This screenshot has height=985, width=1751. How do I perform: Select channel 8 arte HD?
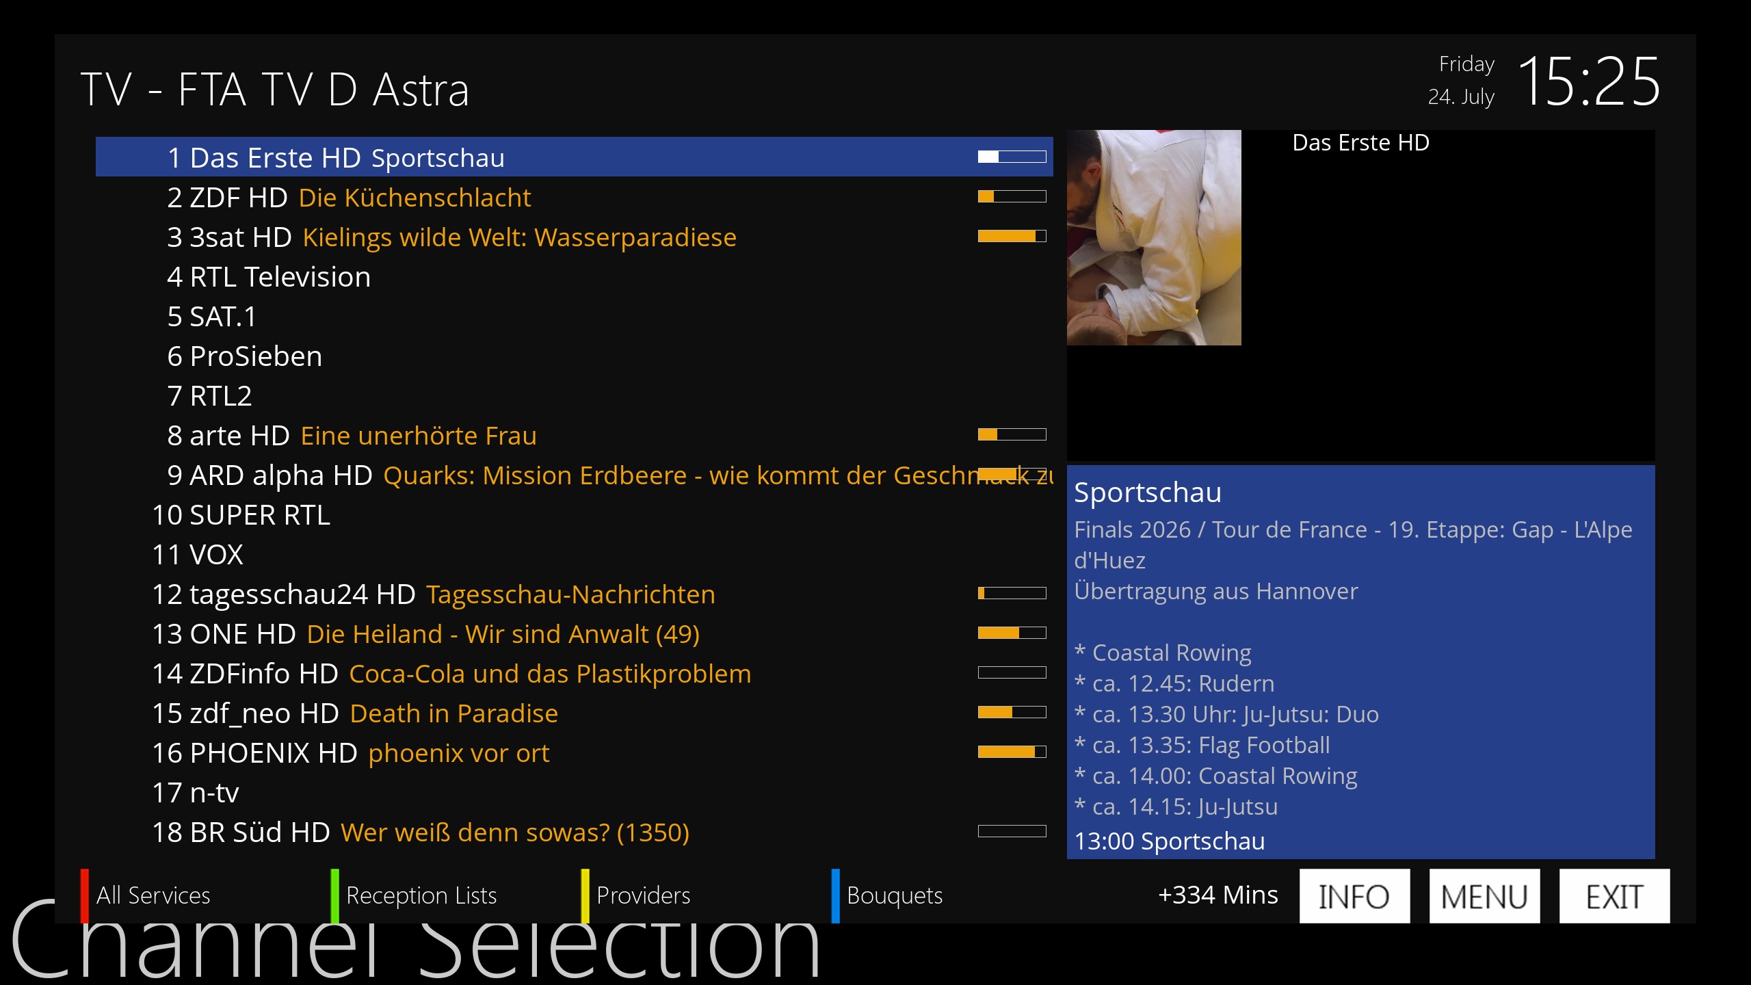574,435
